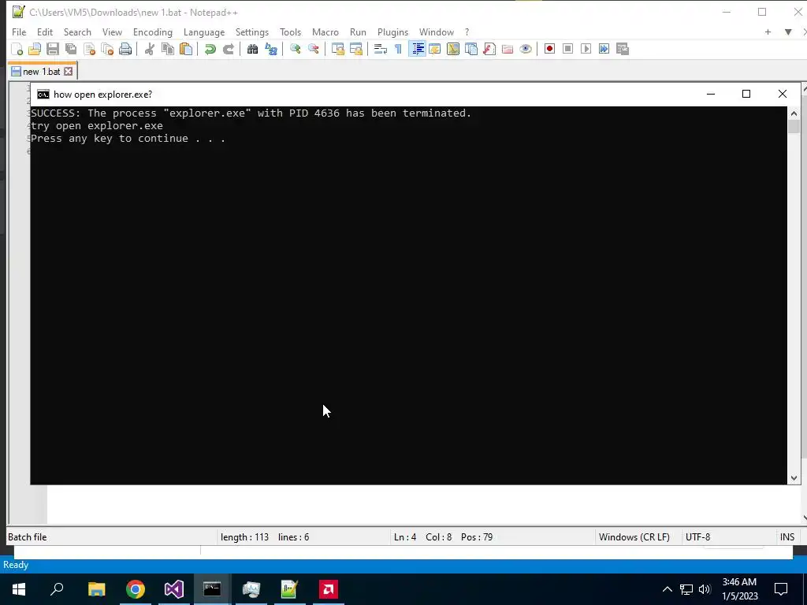807x605 pixels.
Task: Toggle the indent guide toolbar button
Action: 418,49
